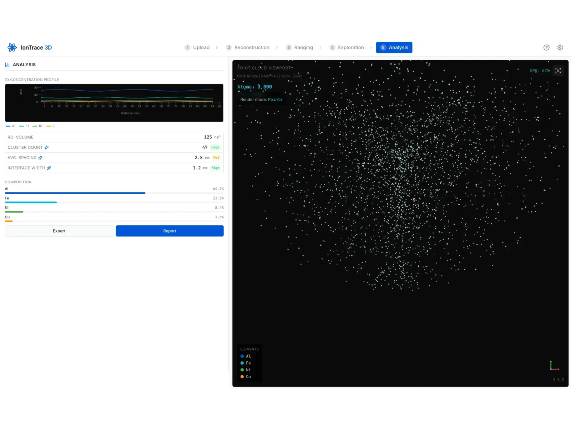Viewport: 571px width, 428px height.
Task: Click the sparkle icon next to AVG. SPACING
Action: coord(40,158)
